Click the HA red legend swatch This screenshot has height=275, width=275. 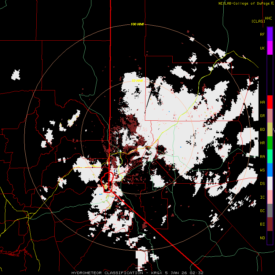(270, 102)
